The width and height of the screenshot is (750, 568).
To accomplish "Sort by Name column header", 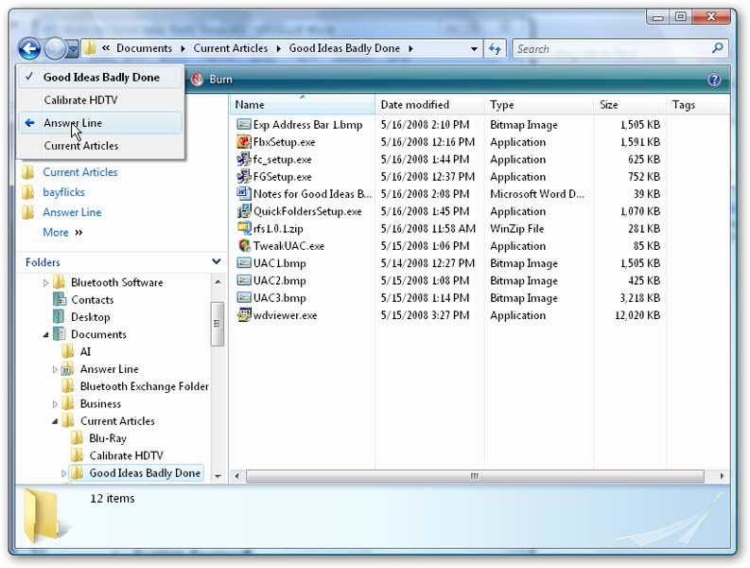I will tap(303, 104).
